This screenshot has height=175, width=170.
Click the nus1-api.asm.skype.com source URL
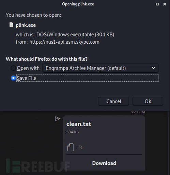click(64, 42)
